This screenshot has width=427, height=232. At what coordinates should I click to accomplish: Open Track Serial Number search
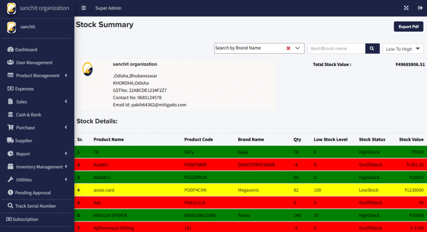35,206
